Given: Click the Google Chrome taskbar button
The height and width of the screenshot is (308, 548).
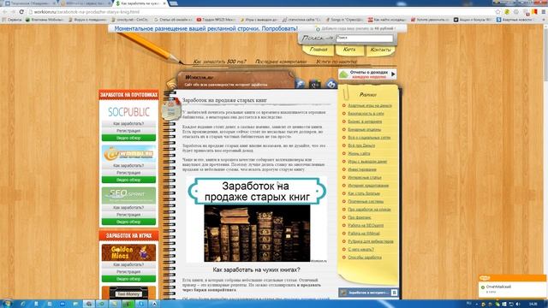Looking at the screenshot, I should (89, 304).
